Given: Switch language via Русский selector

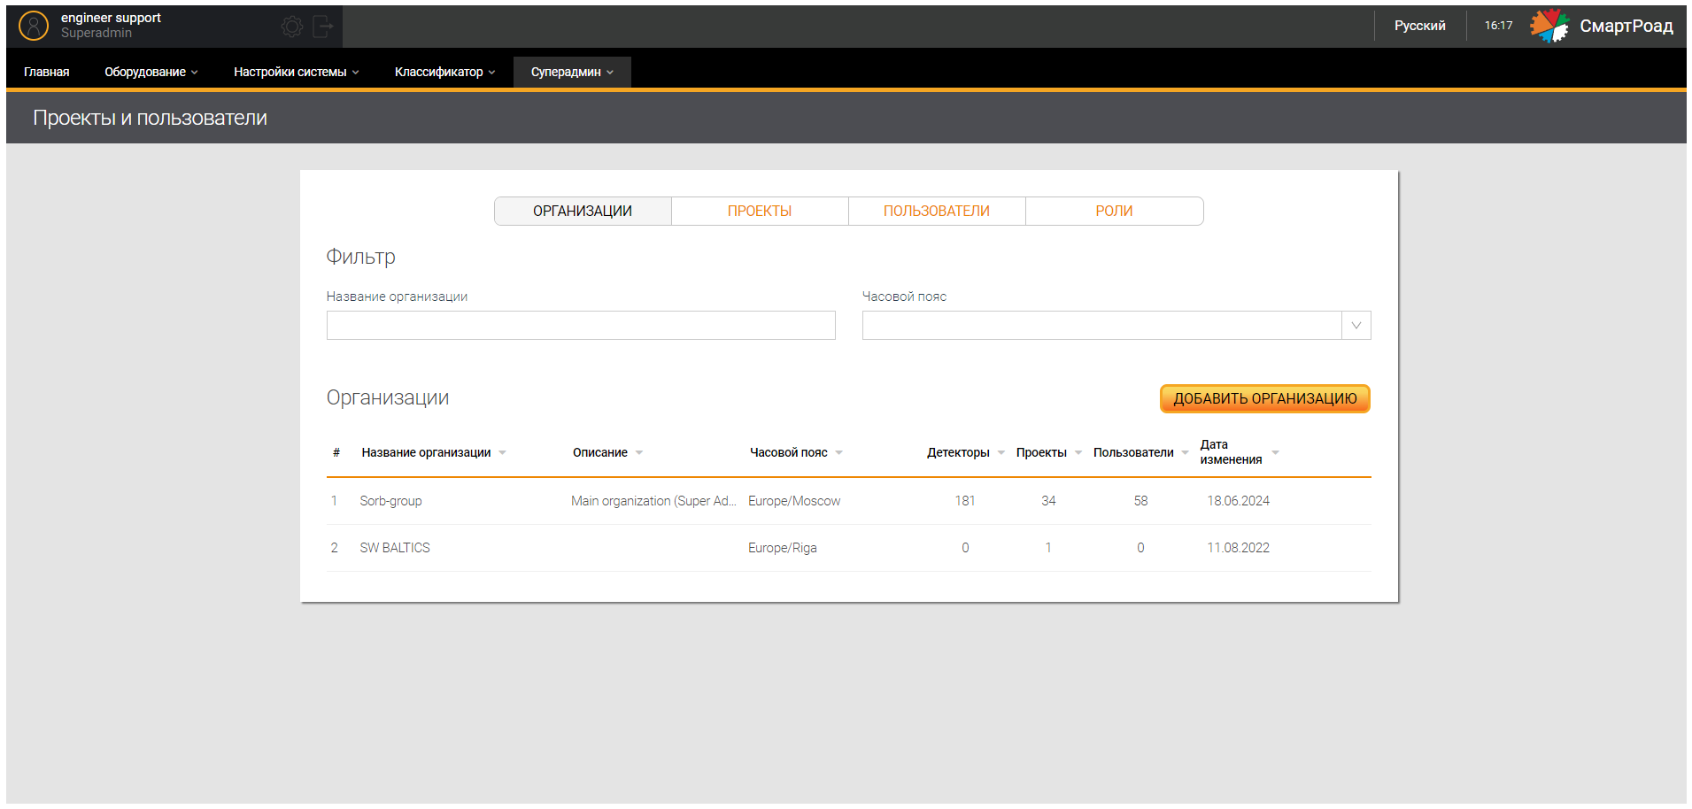Looking at the screenshot, I should [x=1420, y=26].
